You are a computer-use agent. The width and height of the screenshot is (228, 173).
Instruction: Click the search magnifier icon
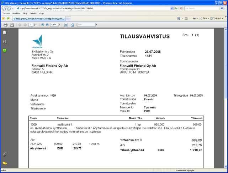click(222, 9)
